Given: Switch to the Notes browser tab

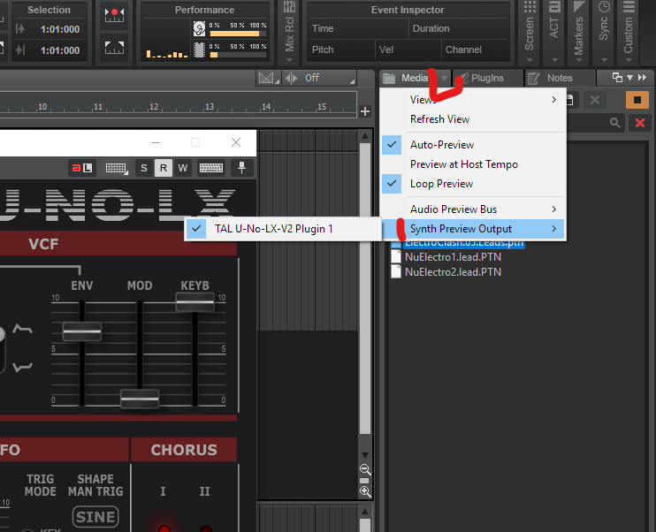Looking at the screenshot, I should coord(560,79).
